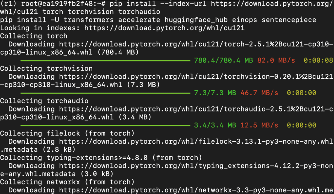Click the "Looking in indexes" line

122,28
